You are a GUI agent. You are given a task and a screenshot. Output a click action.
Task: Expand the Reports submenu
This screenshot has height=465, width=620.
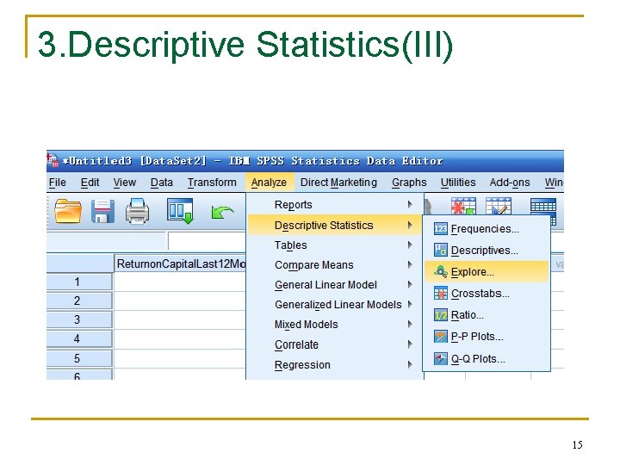(335, 204)
